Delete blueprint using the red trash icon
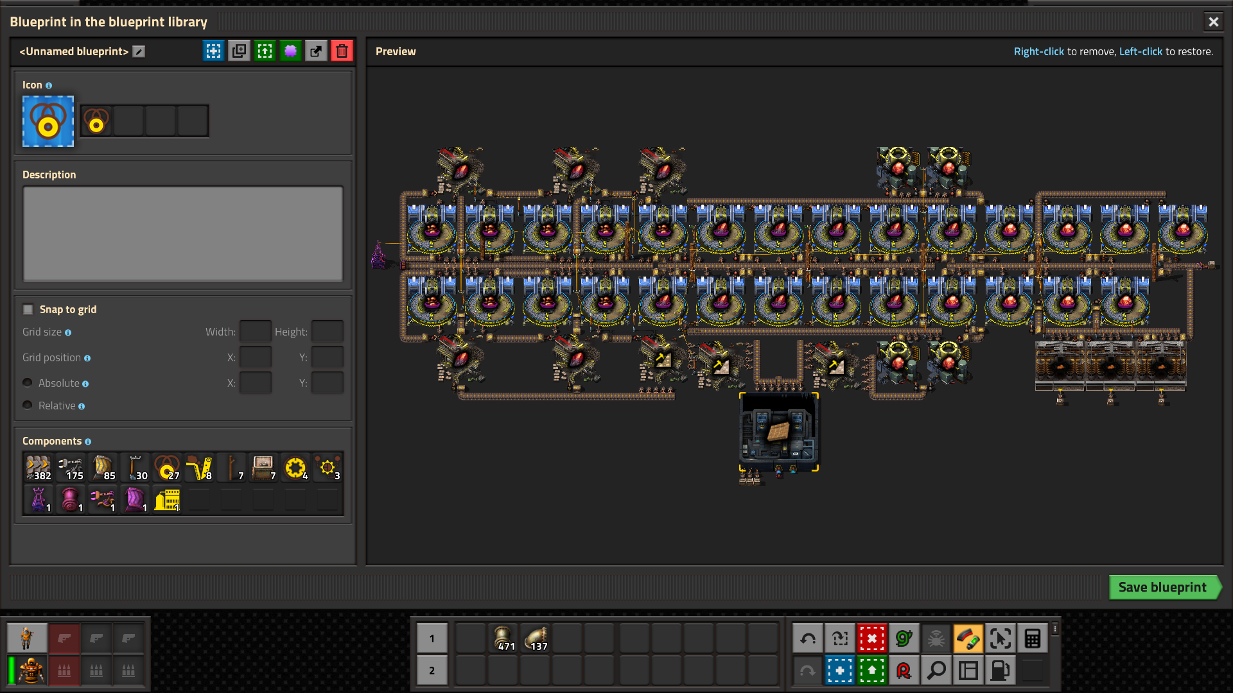 (x=342, y=51)
